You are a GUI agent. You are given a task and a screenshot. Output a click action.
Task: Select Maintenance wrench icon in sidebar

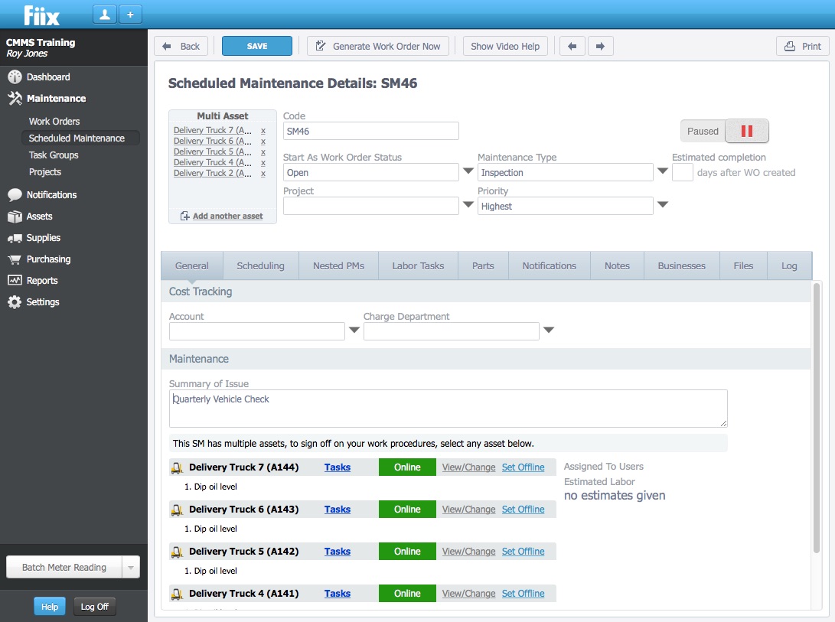[15, 99]
